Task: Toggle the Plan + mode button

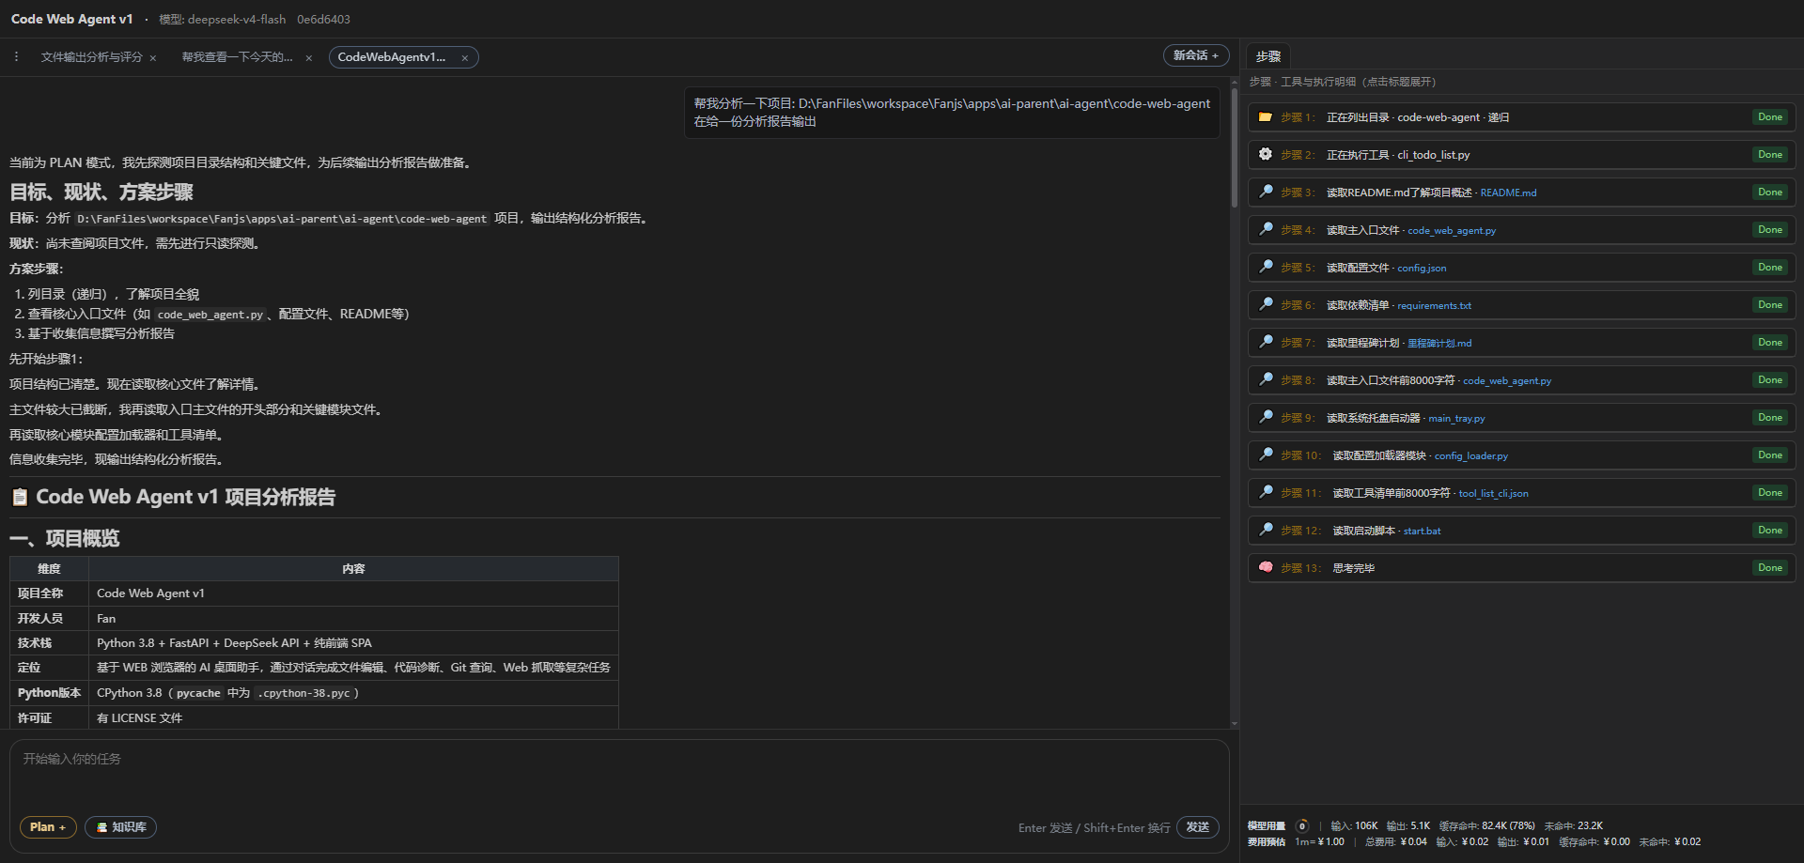Action: (x=48, y=827)
